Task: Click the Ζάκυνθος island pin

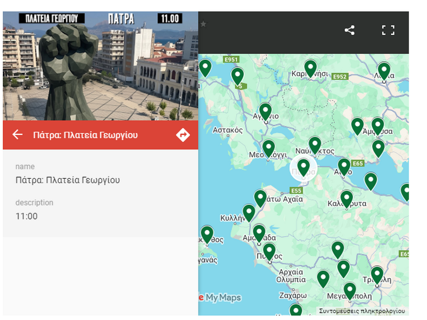Action: tap(207, 234)
